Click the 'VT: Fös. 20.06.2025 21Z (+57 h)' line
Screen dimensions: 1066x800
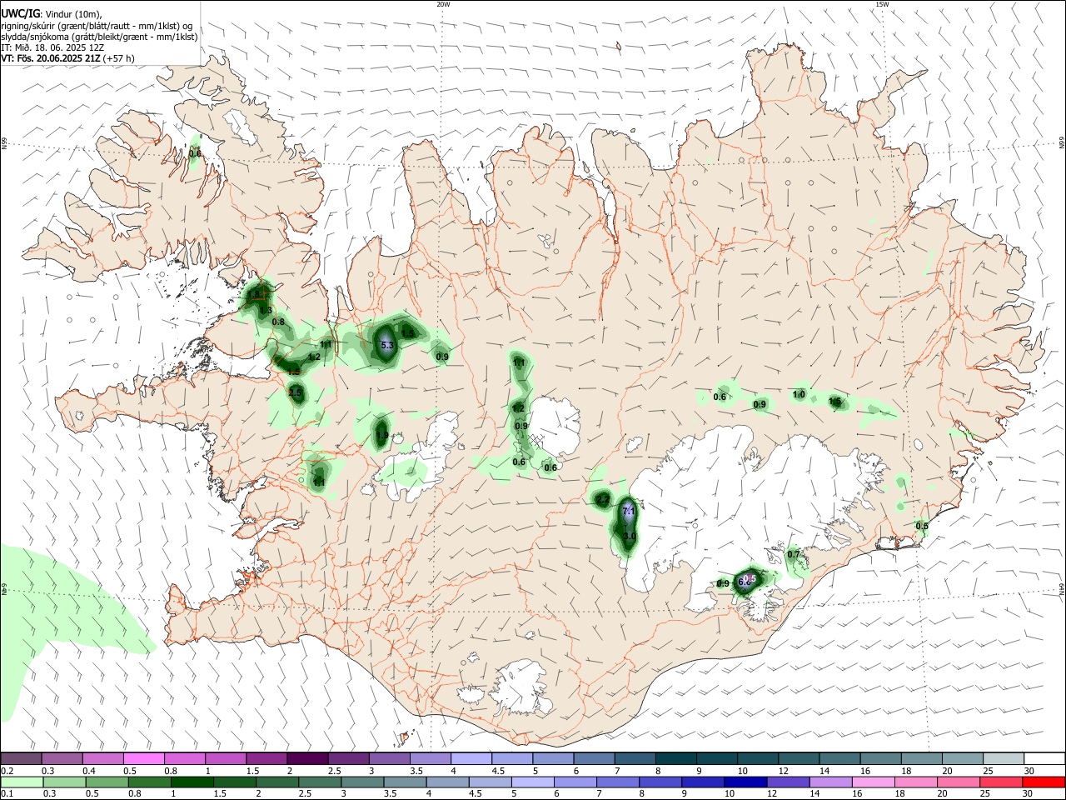point(67,58)
